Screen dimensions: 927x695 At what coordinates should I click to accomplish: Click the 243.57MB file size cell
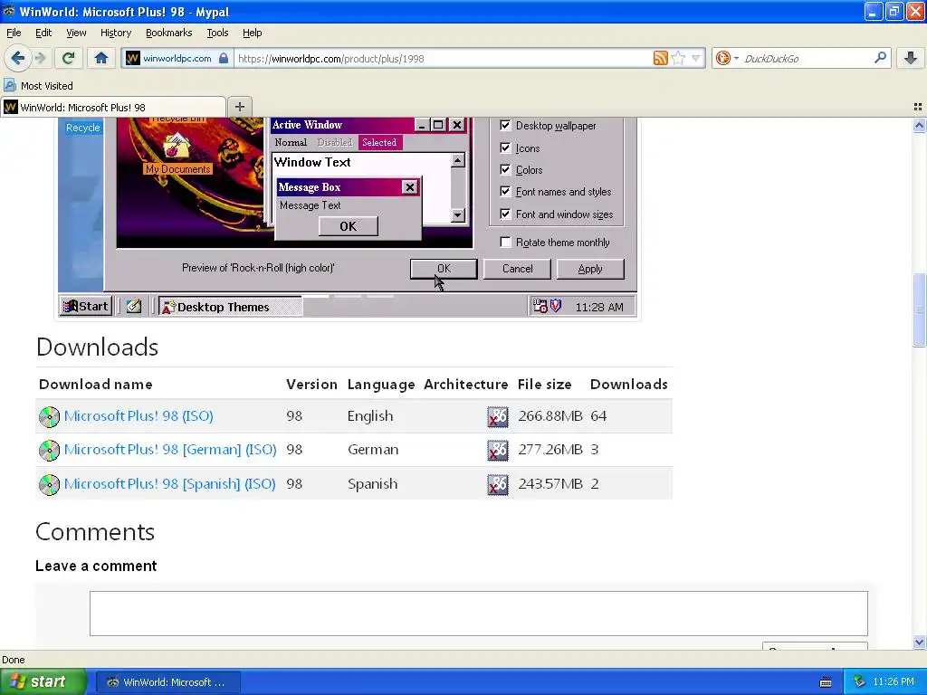550,484
